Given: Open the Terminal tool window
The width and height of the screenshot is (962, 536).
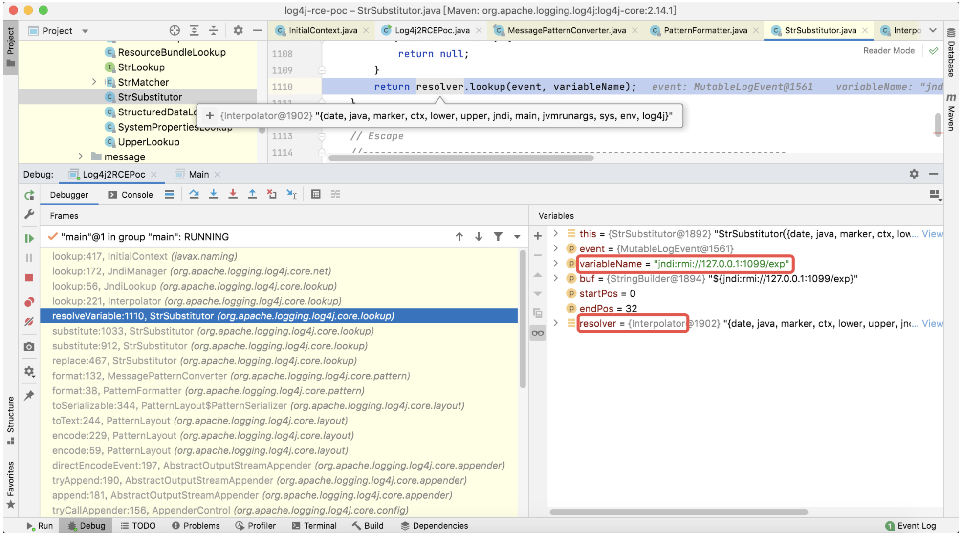Looking at the screenshot, I should coord(314,526).
